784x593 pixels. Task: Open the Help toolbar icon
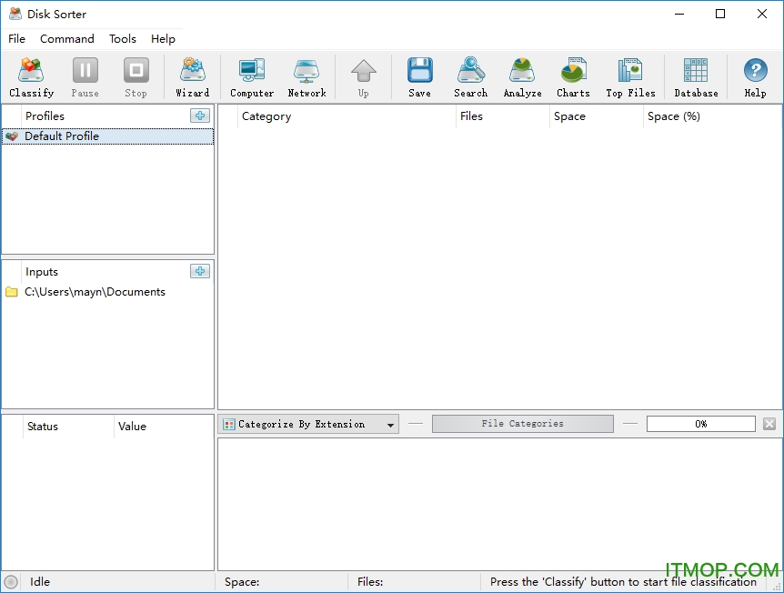pyautogui.click(x=755, y=77)
